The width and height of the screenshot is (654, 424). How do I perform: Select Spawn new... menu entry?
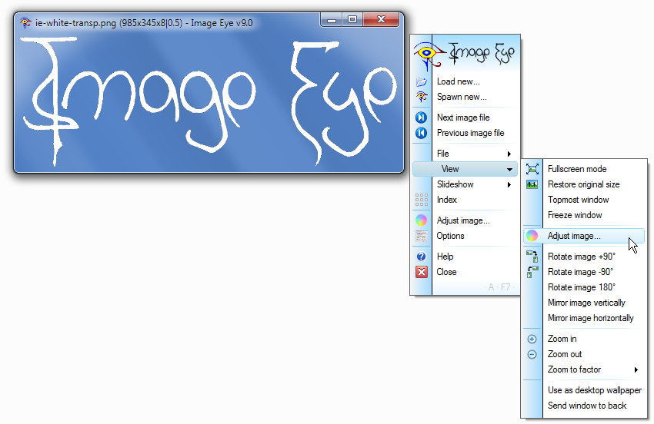click(x=462, y=97)
